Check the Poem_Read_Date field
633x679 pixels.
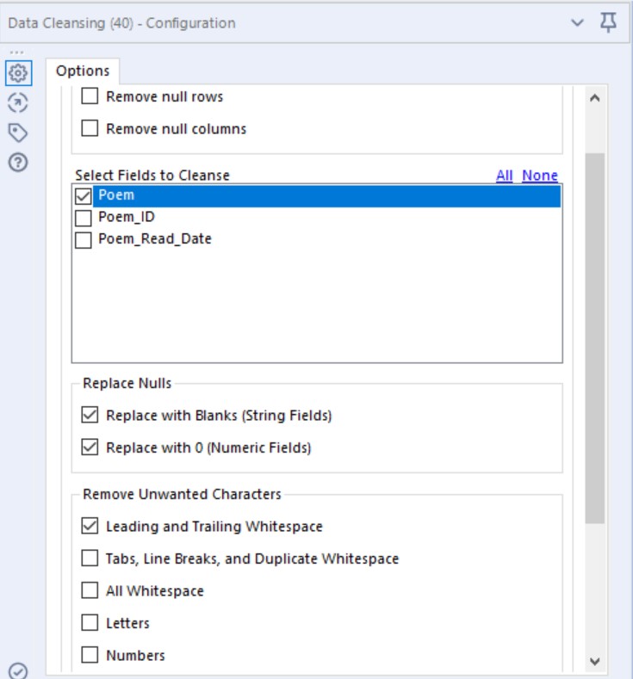coord(84,240)
